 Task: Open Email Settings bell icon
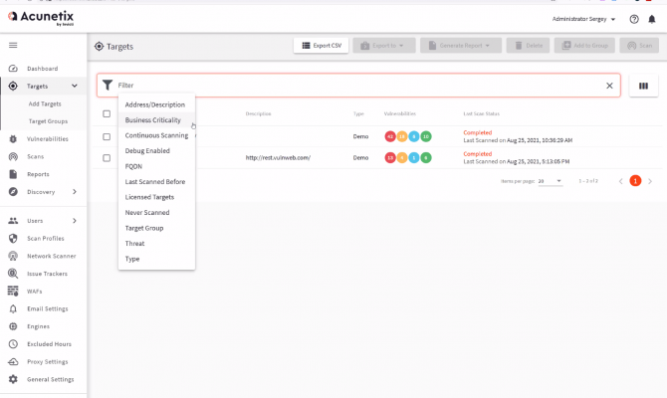tap(13, 309)
